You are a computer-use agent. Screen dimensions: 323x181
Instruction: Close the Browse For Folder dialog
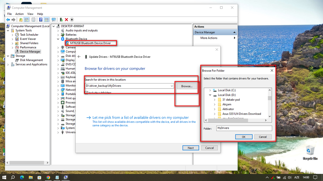[272, 71]
